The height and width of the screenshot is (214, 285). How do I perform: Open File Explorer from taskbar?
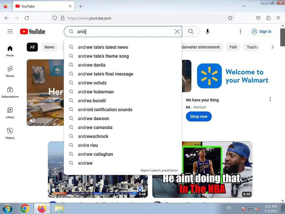[x=59, y=208]
